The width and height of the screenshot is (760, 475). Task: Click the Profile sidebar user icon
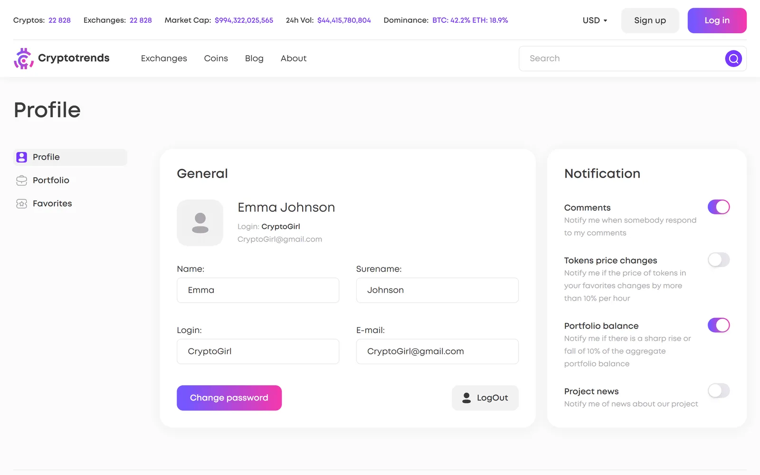(21, 157)
